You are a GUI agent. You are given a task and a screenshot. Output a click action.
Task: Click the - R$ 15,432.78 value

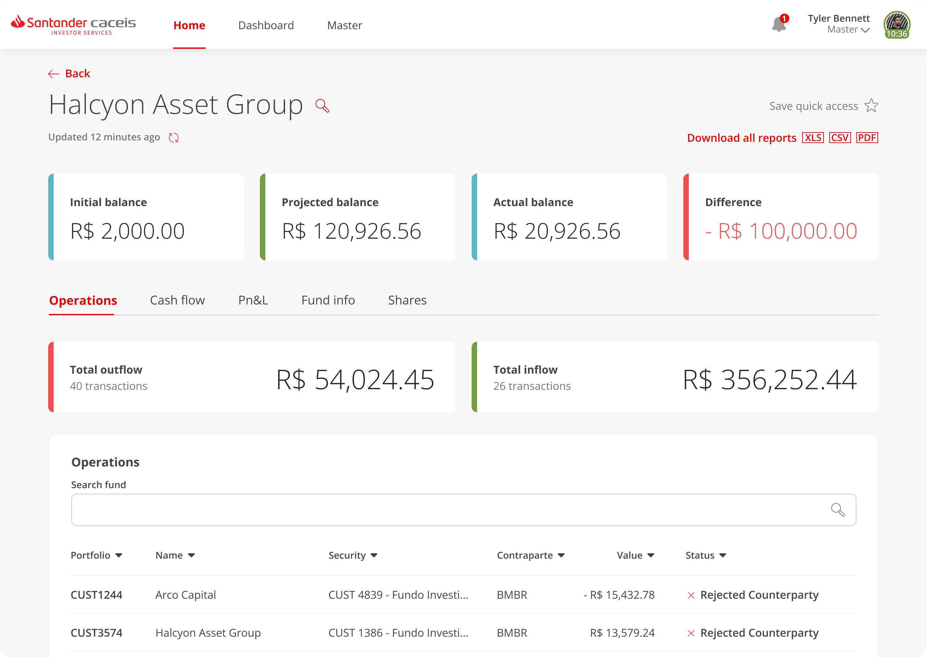click(619, 595)
